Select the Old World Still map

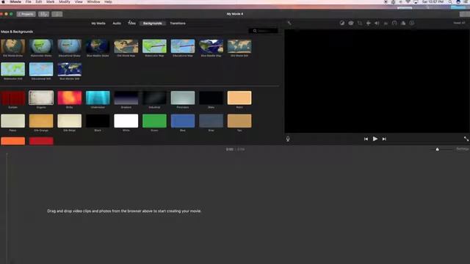[239, 46]
